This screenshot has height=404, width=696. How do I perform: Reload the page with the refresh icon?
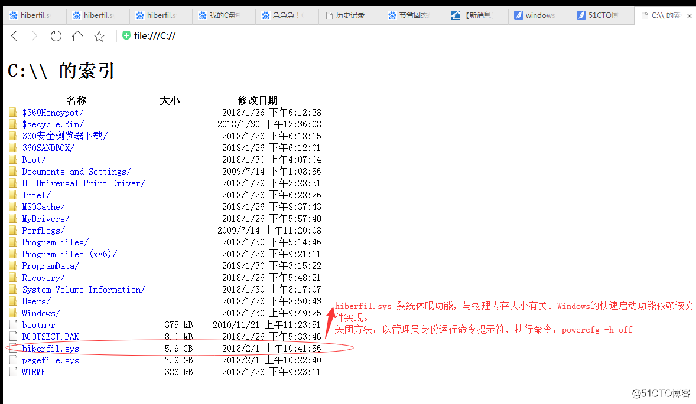(56, 36)
